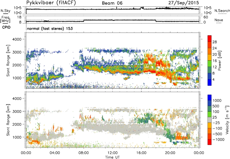Click the 18 label on frequency axis
The image size is (230, 159).
(x=19, y=17)
